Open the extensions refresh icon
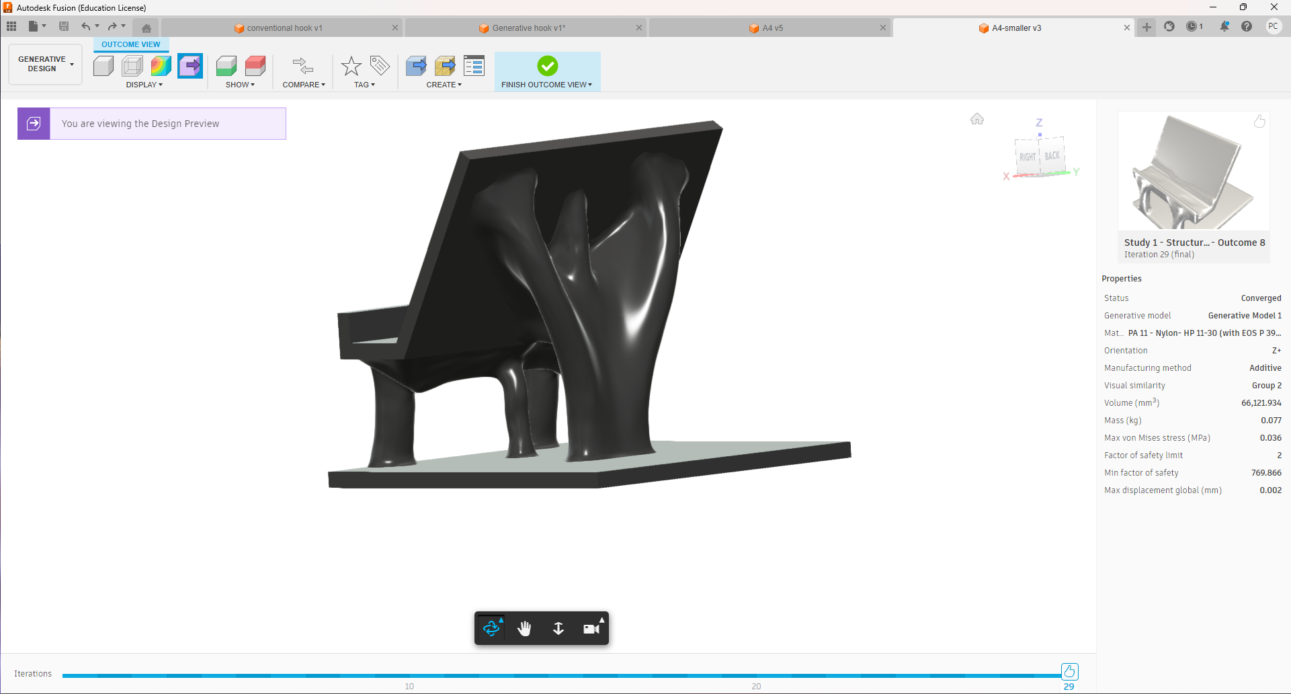 click(1169, 26)
